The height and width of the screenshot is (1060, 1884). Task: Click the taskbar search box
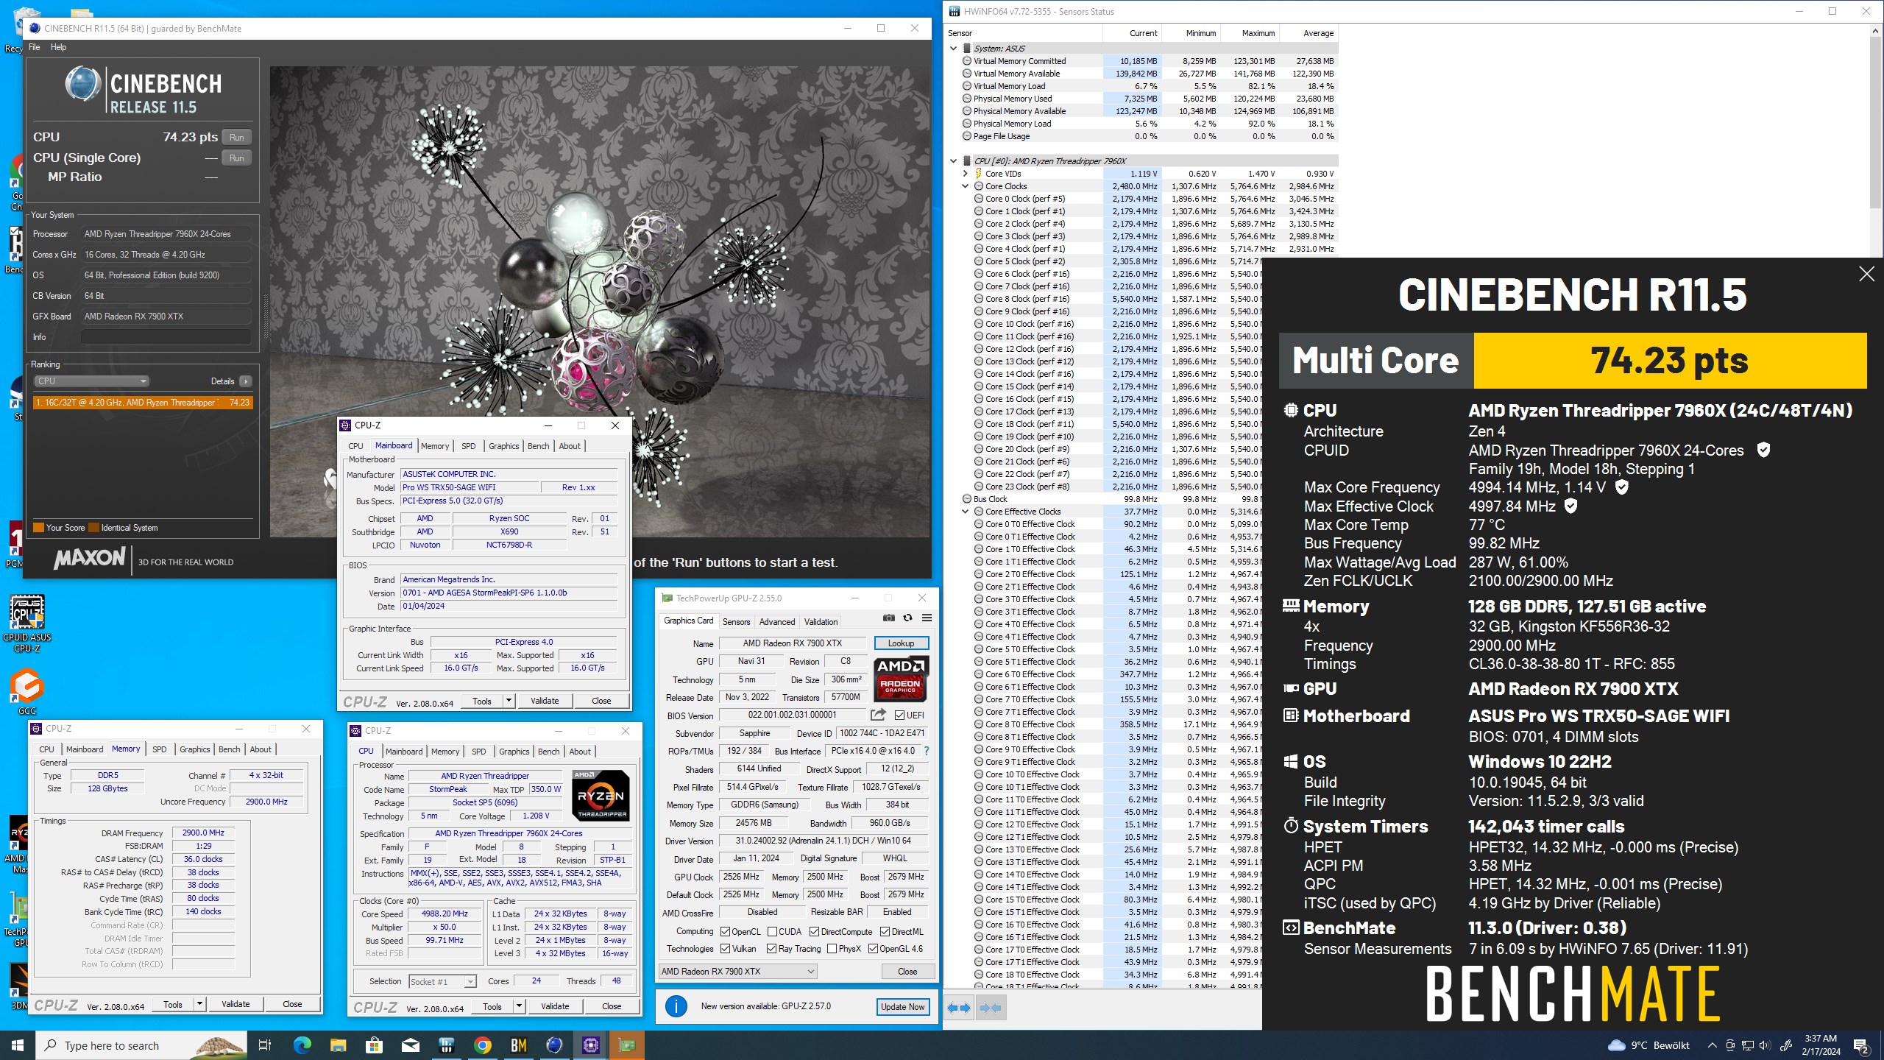coord(142,1045)
